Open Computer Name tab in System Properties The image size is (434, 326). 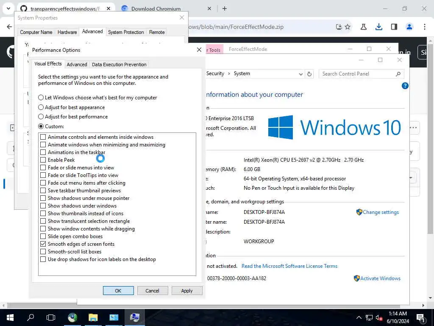coord(36,32)
